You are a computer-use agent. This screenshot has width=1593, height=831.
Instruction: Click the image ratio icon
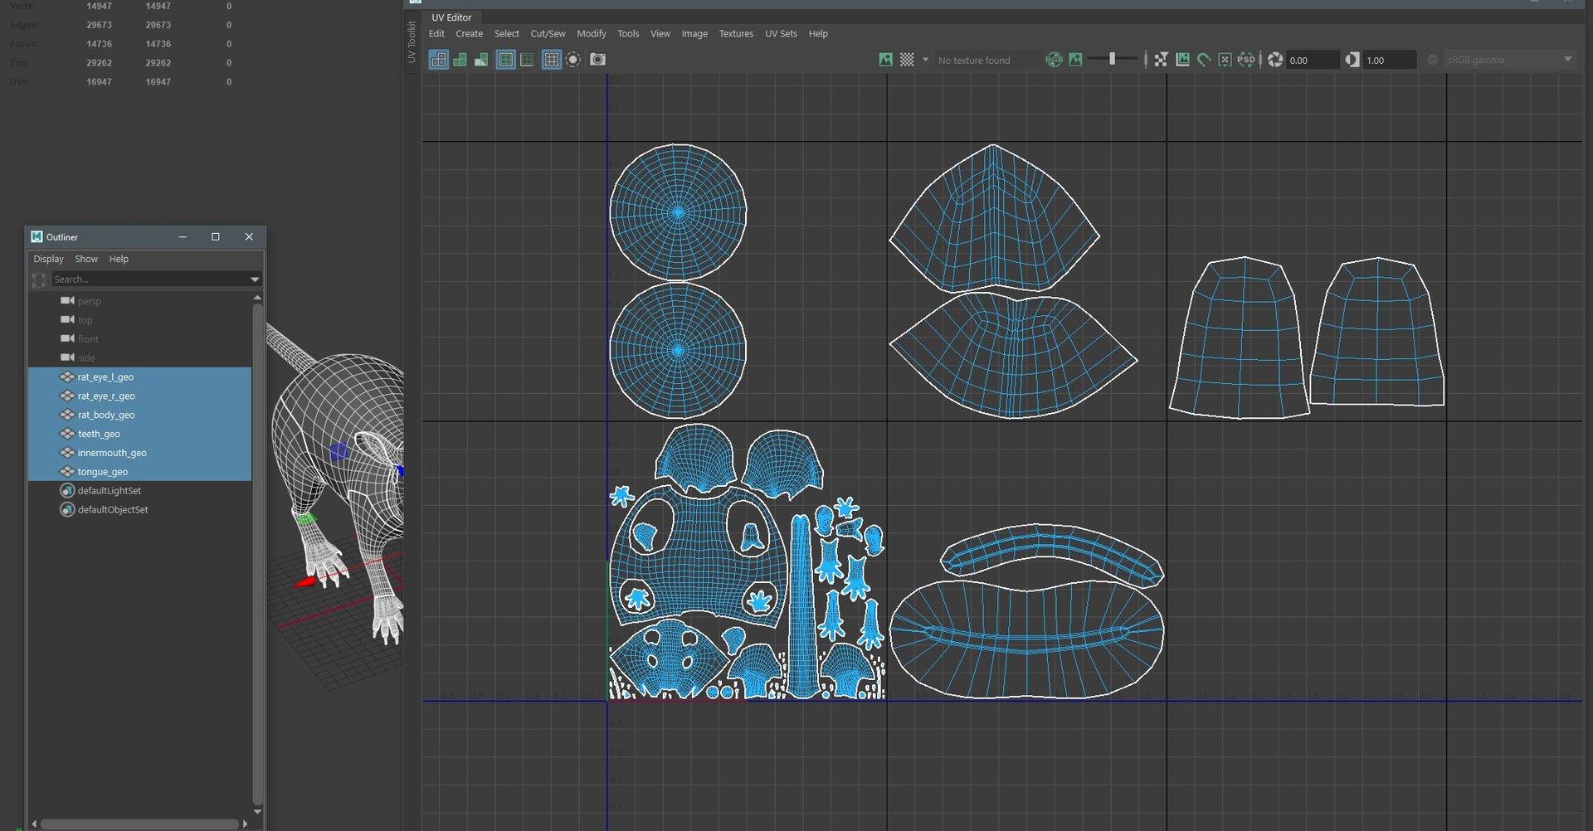coord(1182,60)
